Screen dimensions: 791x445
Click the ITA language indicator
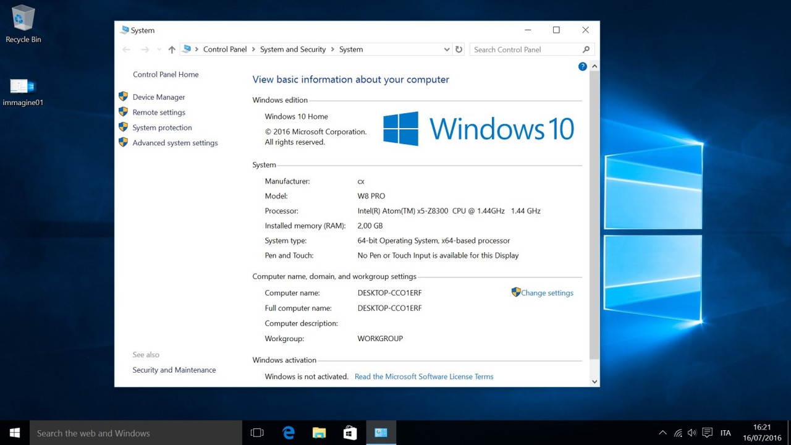pyautogui.click(x=725, y=433)
